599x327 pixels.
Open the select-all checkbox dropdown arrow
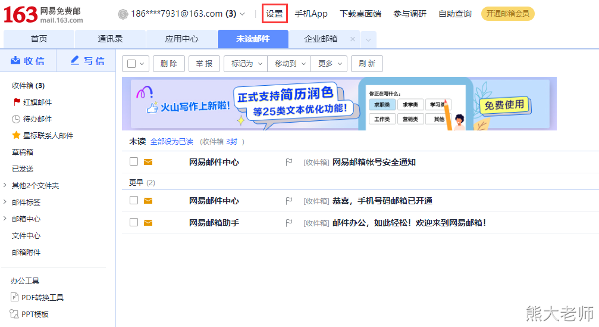[142, 64]
